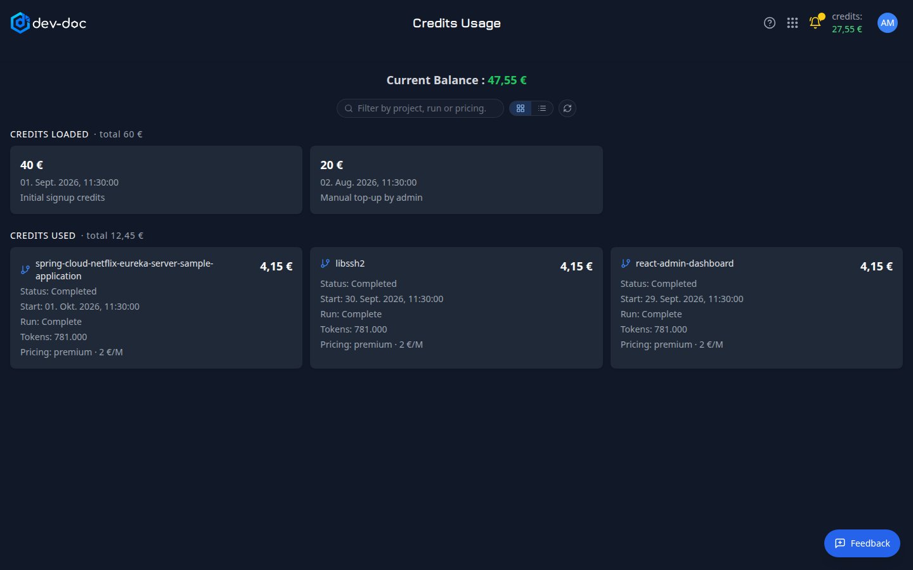Image resolution: width=913 pixels, height=570 pixels.
Task: Open the apps grid launcher icon
Action: click(793, 23)
